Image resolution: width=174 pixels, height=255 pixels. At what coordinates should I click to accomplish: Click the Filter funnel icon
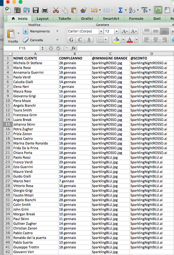point(145,10)
